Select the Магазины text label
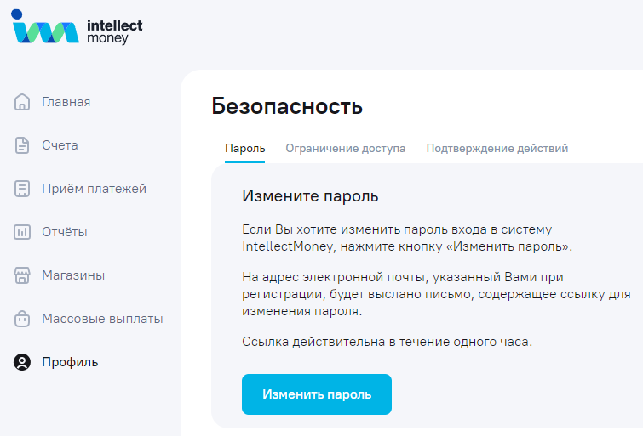 pos(73,276)
